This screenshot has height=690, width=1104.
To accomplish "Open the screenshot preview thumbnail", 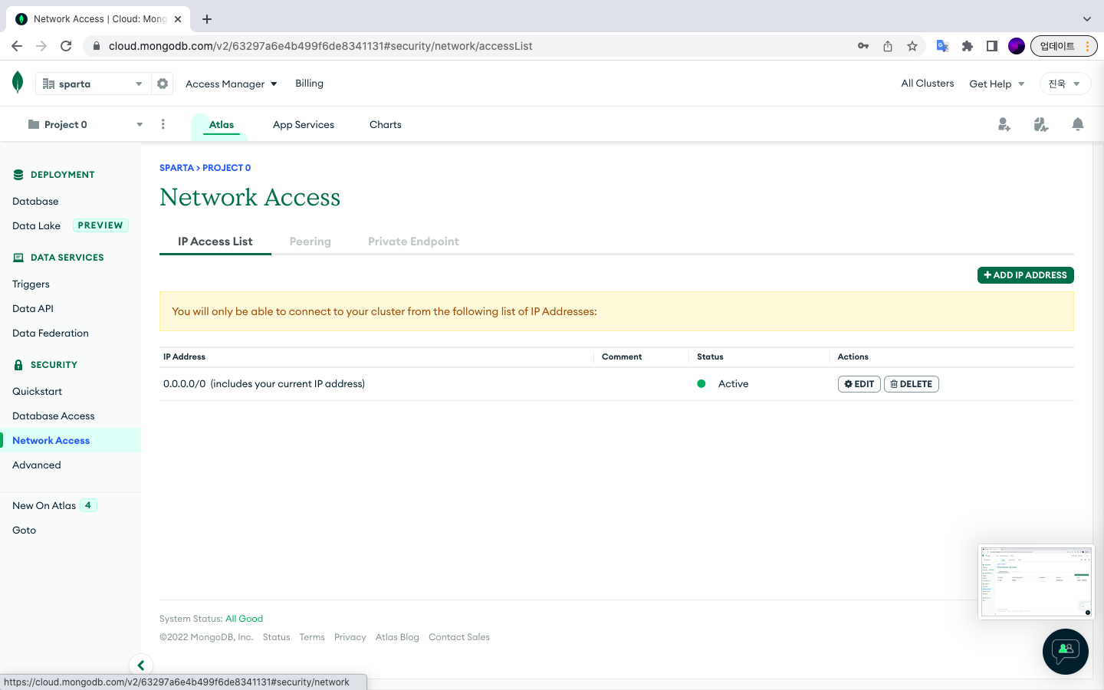I will click(1037, 581).
